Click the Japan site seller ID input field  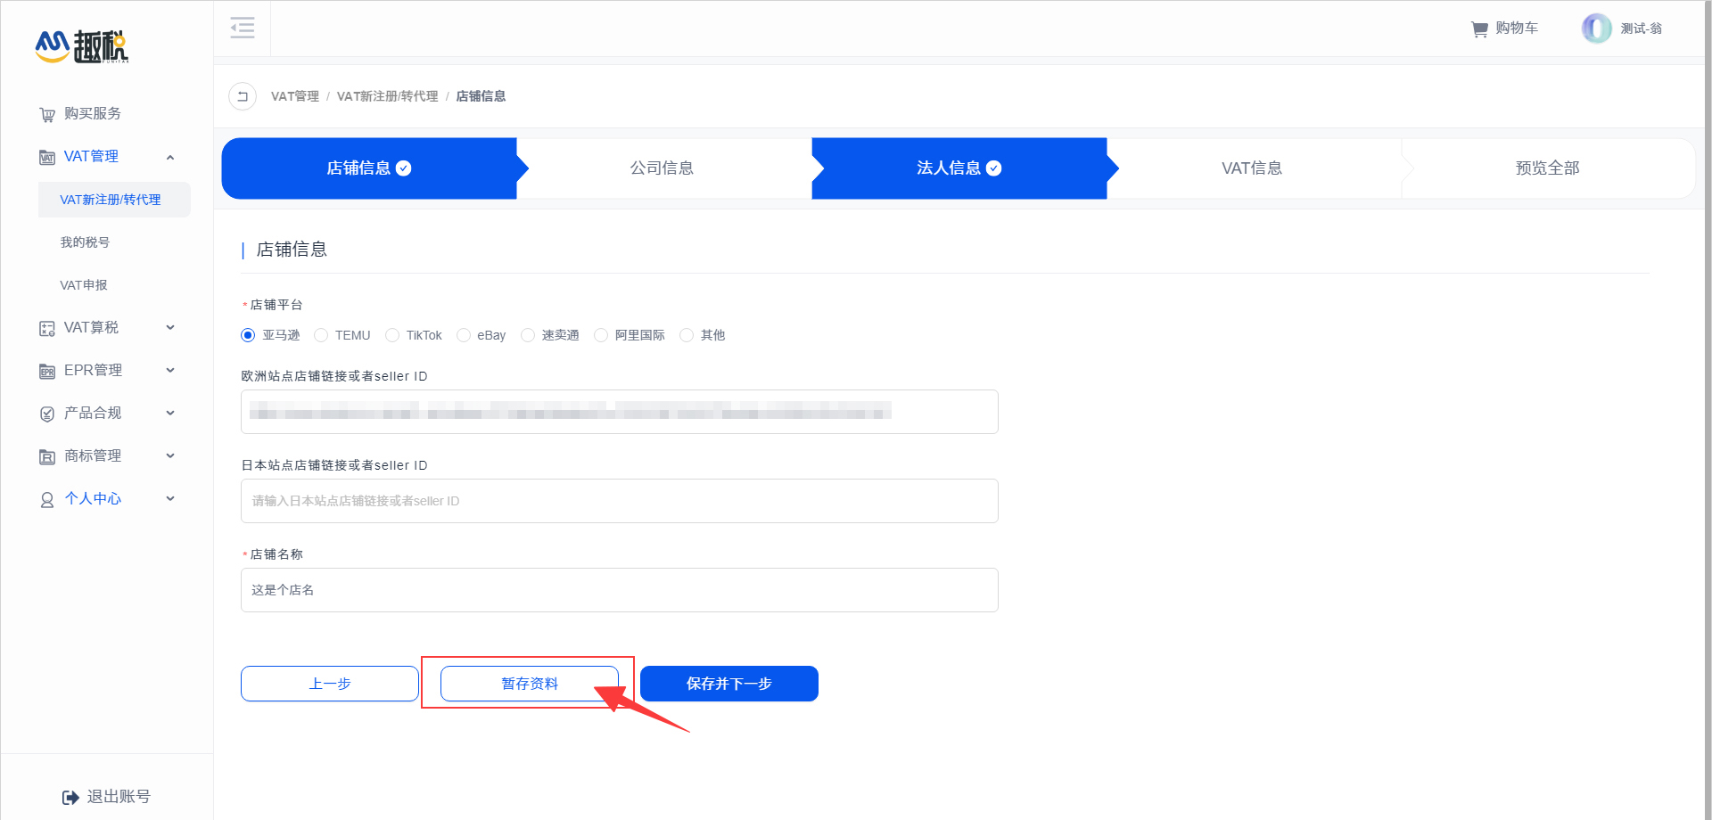tap(619, 500)
